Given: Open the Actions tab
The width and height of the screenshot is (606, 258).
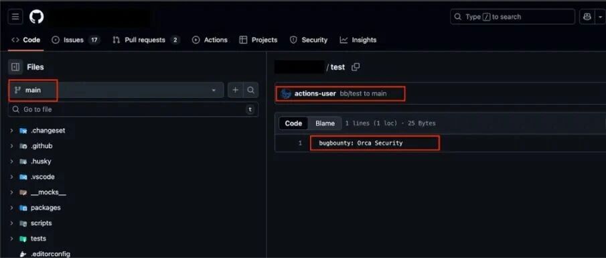Looking at the screenshot, I should pos(210,40).
